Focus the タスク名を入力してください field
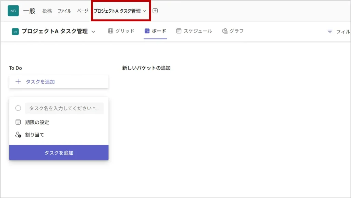Image resolution: width=351 pixels, height=198 pixels. coord(64,108)
